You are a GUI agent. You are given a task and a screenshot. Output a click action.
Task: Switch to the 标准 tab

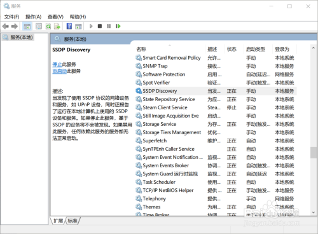pyautogui.click(x=73, y=221)
